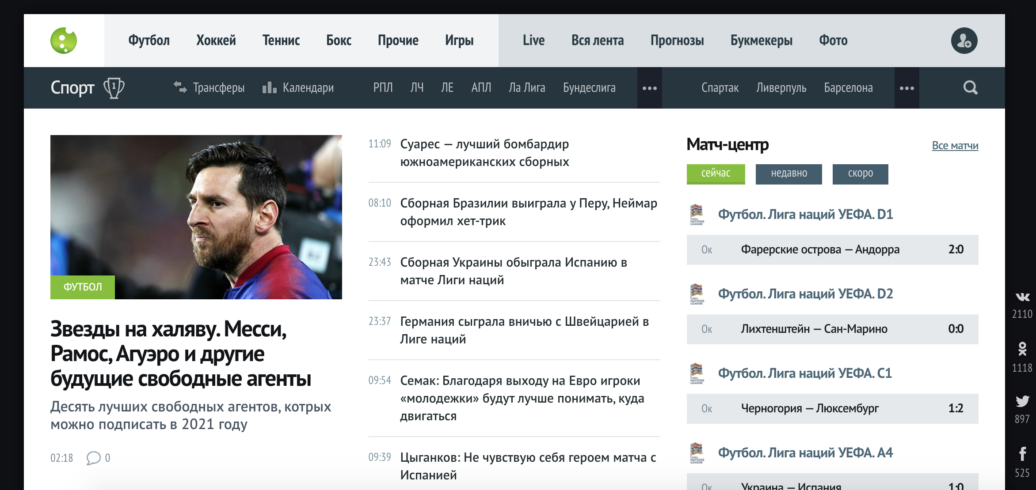The height and width of the screenshot is (490, 1036).
Task: Select the недавно match filter
Action: coord(789,174)
